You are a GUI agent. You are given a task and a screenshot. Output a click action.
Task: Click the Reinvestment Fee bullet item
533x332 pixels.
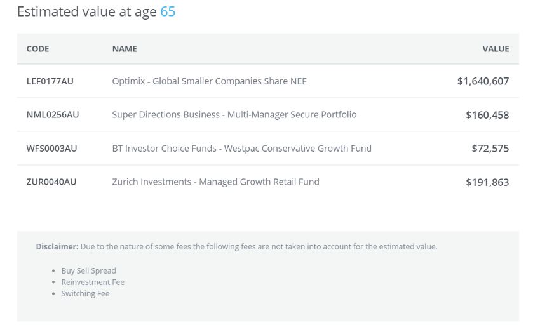(x=93, y=282)
